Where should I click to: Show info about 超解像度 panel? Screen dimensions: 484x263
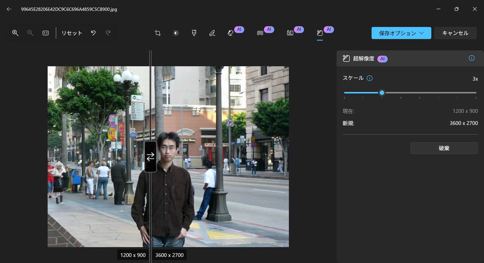click(x=472, y=58)
